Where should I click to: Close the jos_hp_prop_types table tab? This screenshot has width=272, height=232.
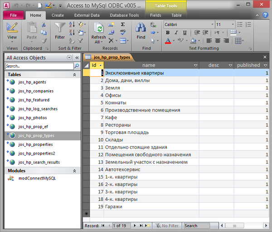coord(265,57)
